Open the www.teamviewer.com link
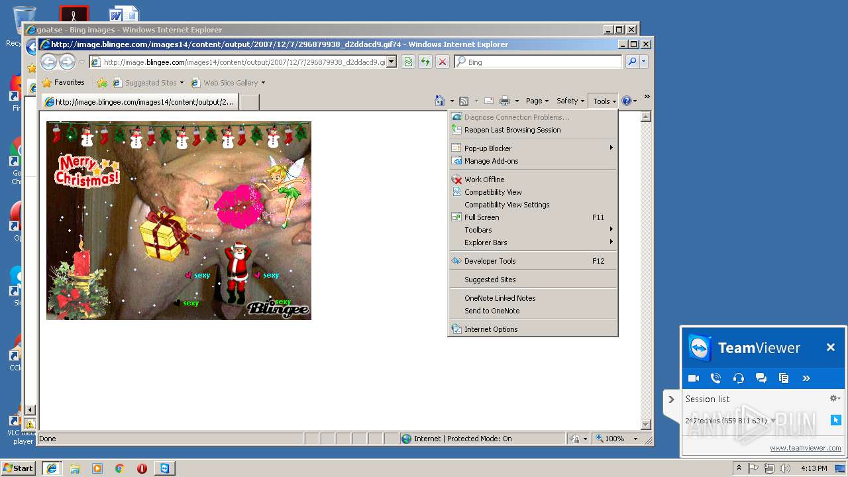Screen dimensions: 848x477 coord(805,449)
